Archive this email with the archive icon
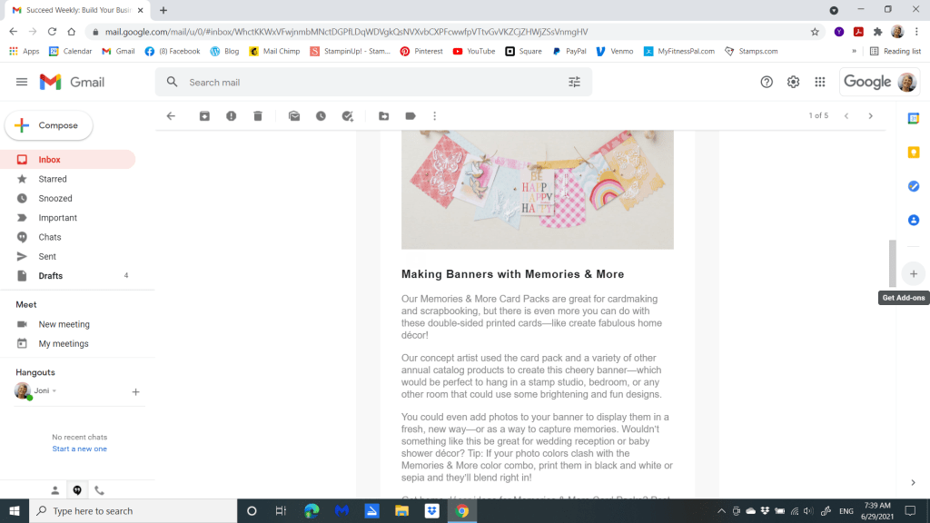 pyautogui.click(x=204, y=116)
